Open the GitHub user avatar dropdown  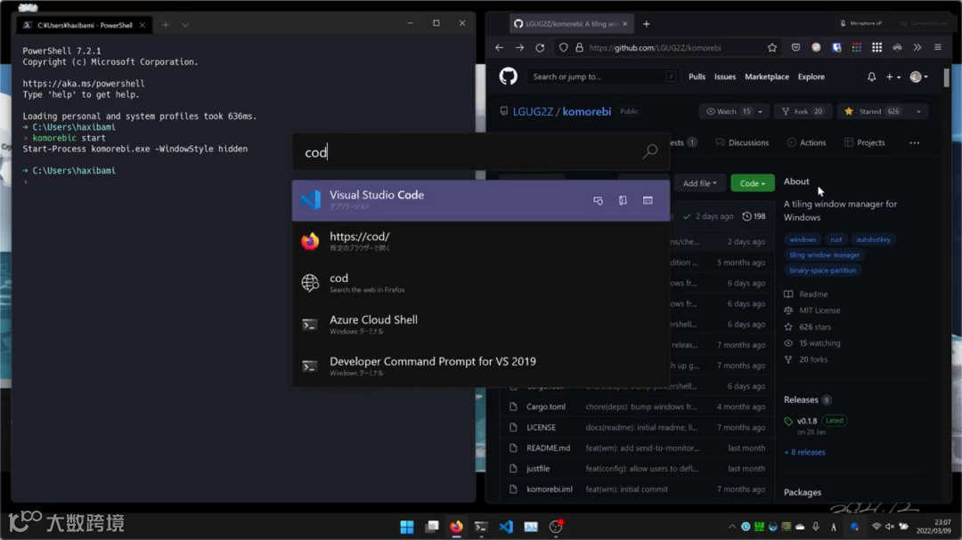(x=918, y=77)
